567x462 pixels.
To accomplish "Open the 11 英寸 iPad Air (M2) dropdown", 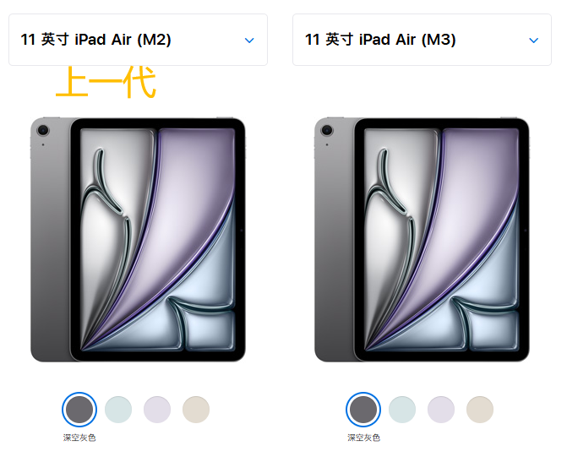I will point(138,40).
